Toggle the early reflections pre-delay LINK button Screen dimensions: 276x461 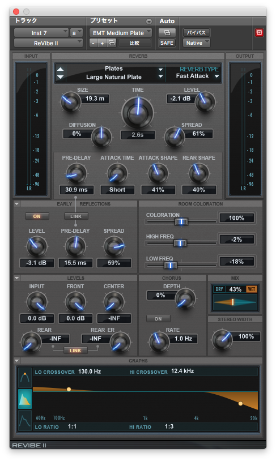click(76, 216)
